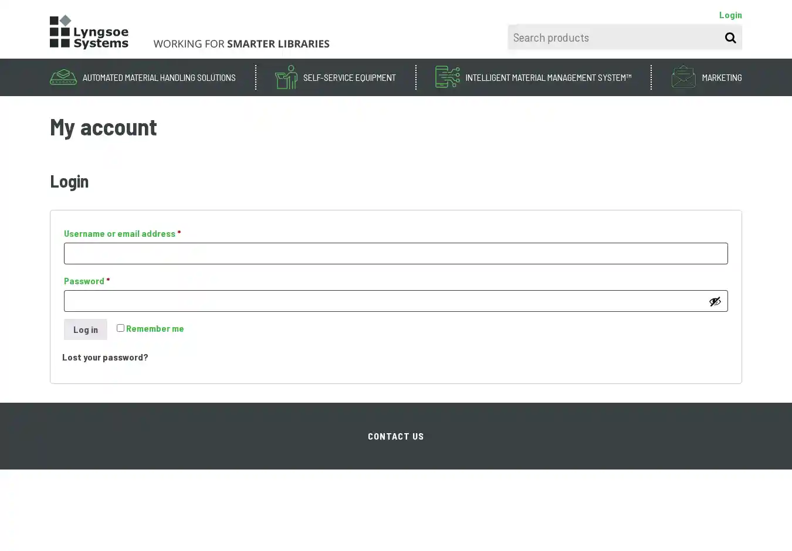Go to the Marketing menu item
The image size is (792, 551).
[722, 78]
